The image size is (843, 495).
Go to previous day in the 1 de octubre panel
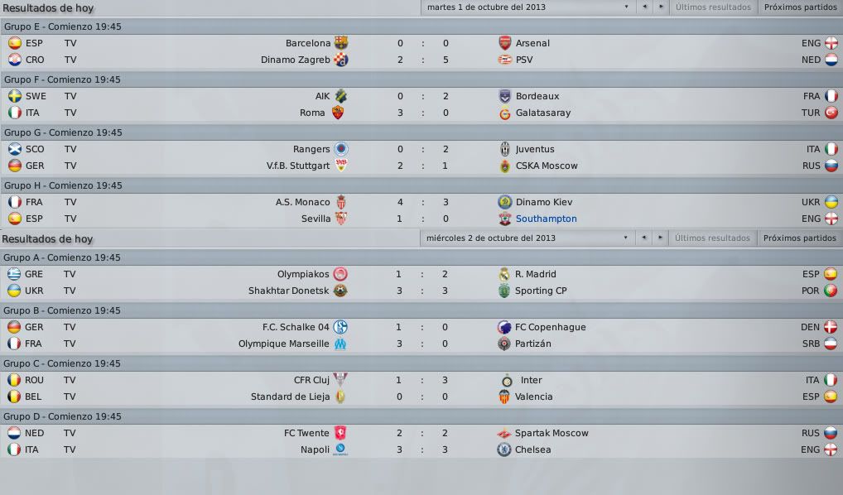click(x=644, y=7)
